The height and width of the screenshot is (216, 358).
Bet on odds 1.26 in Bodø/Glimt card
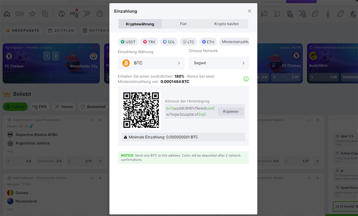324,77
